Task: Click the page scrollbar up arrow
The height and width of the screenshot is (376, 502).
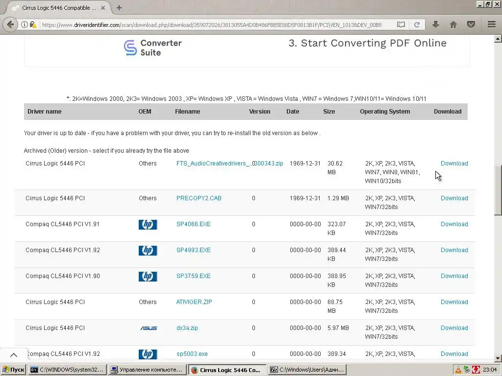Action: (498, 39)
